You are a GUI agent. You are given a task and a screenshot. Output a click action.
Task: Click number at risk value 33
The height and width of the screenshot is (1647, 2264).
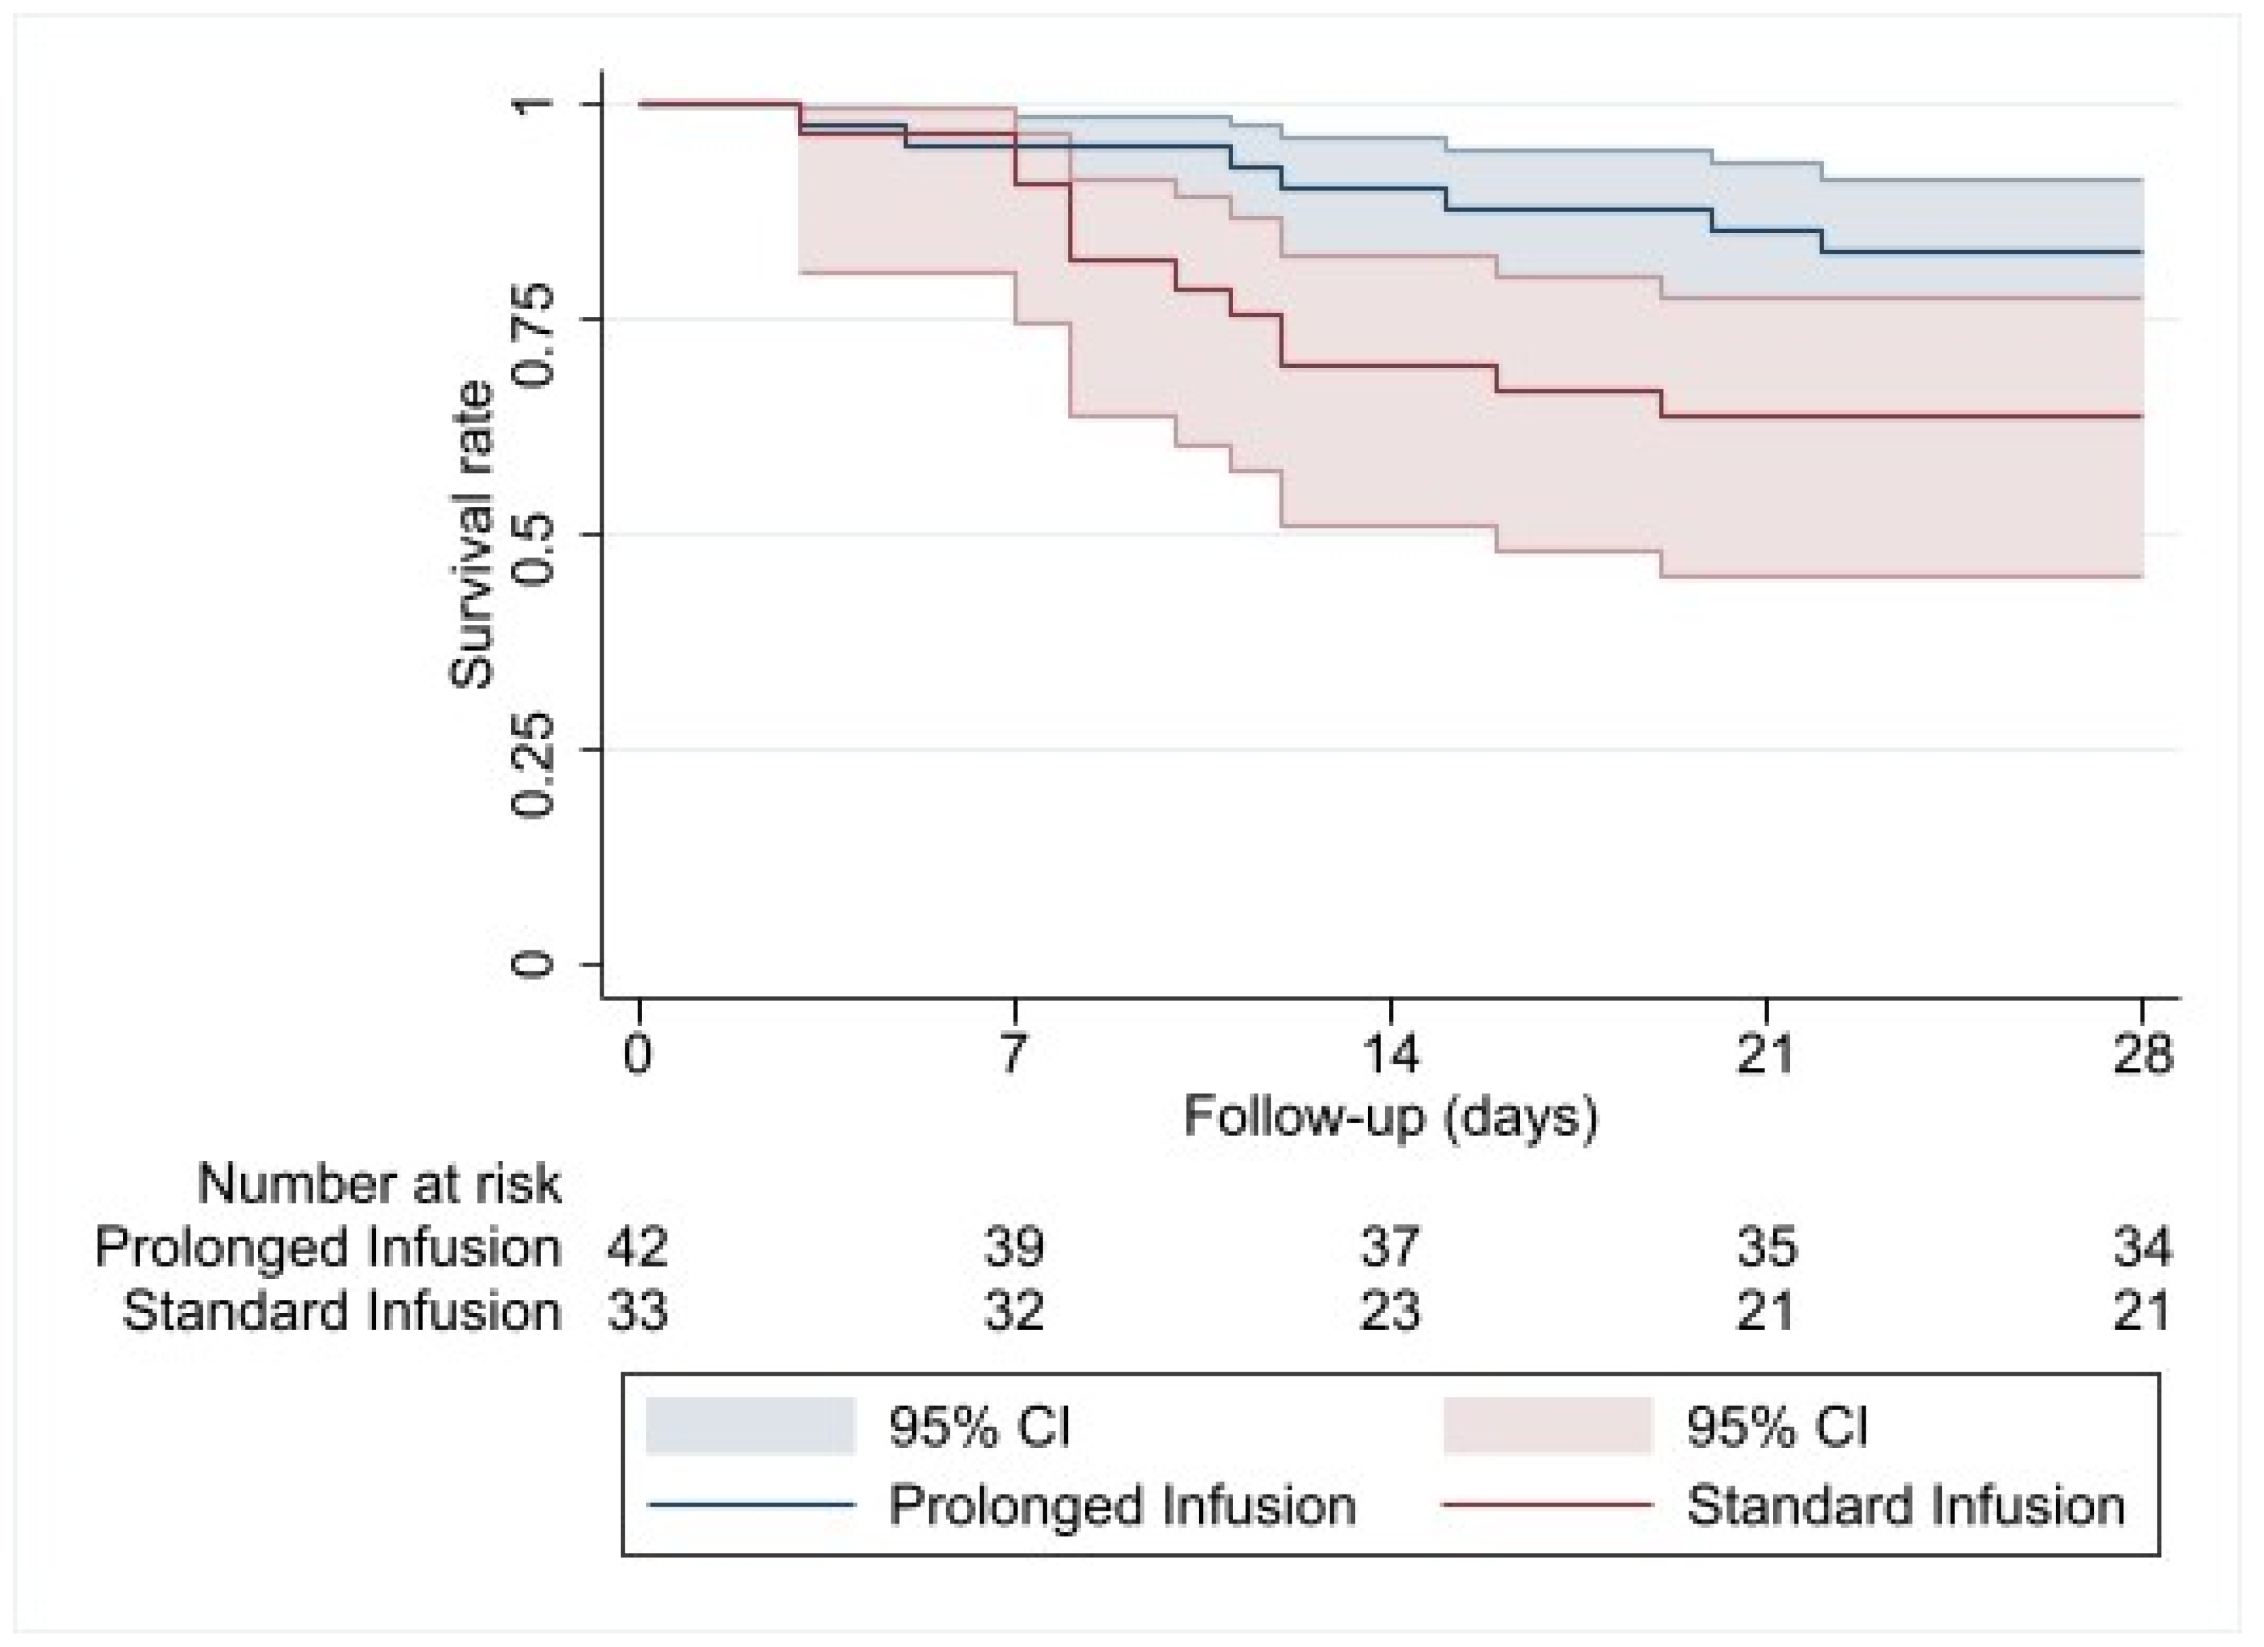tap(638, 1312)
